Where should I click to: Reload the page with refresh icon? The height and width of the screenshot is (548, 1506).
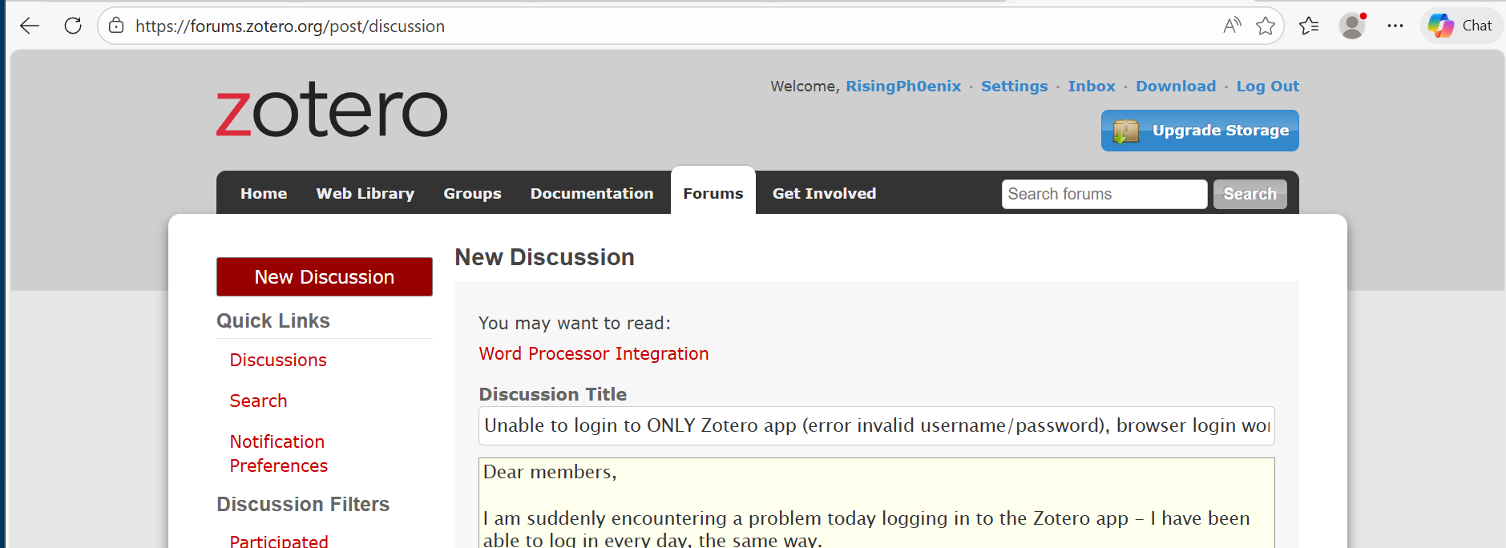tap(73, 26)
